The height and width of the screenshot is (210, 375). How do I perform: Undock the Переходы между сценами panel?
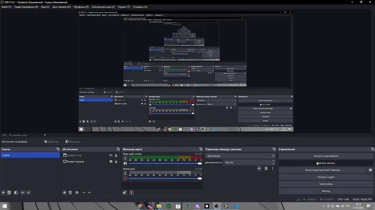tap(274, 149)
